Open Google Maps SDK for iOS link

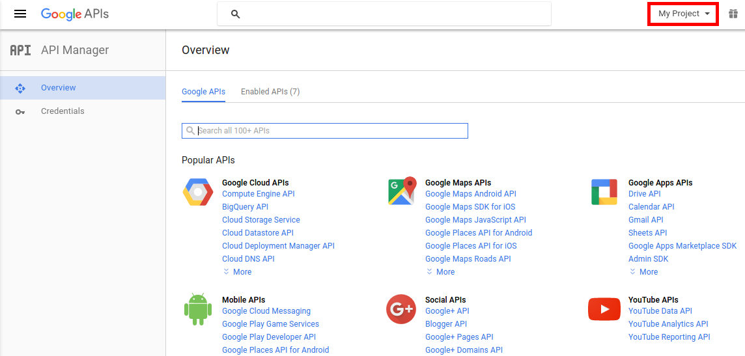click(x=470, y=207)
